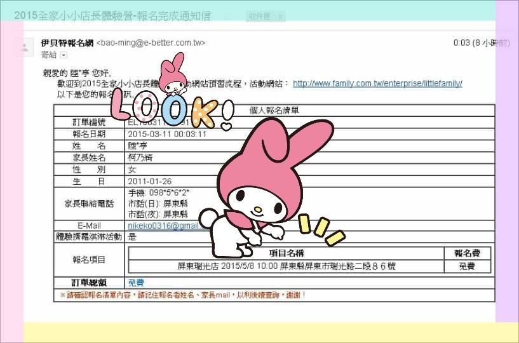Click the 市話(夜): 屏東縣 line
Screen dimensions: 519x343
[x=158, y=214]
